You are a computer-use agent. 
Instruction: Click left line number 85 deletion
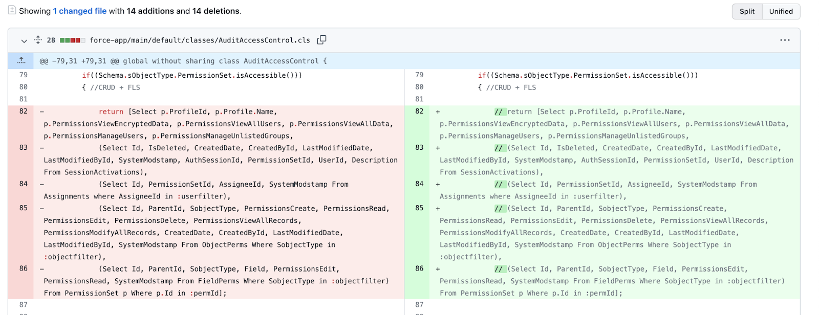click(24, 208)
